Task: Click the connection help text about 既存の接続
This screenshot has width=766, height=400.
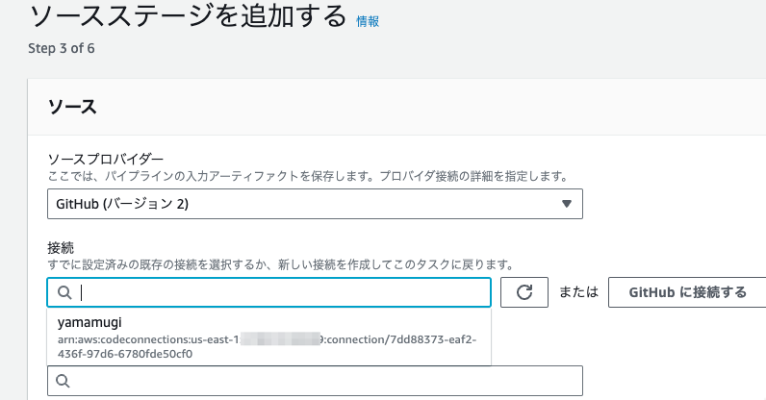Action: [281, 264]
